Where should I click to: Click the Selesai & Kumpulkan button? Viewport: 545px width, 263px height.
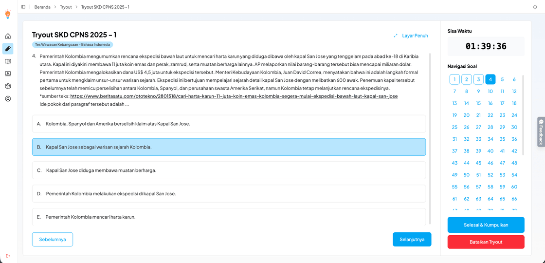tap(486, 225)
